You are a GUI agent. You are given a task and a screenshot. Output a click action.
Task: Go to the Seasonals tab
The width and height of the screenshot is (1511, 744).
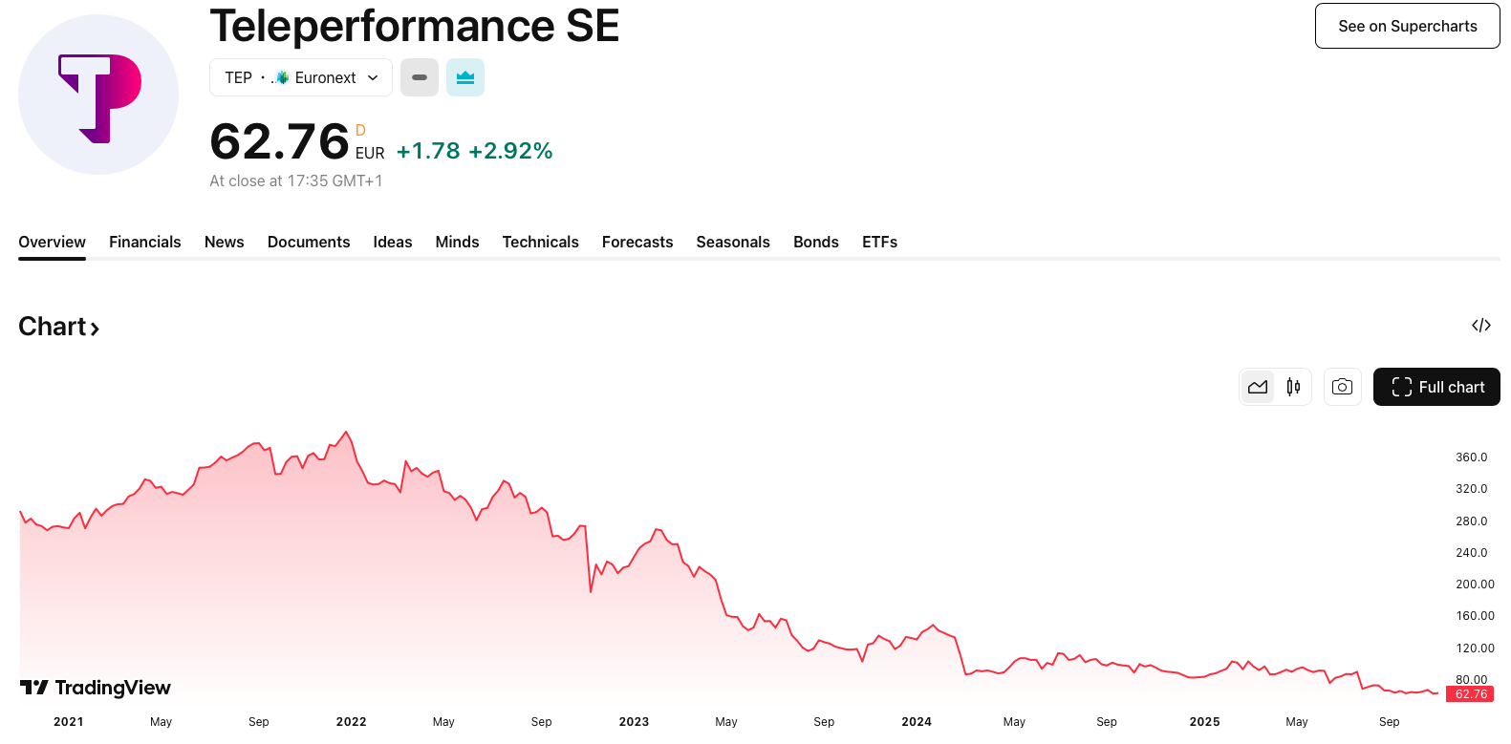(x=732, y=242)
